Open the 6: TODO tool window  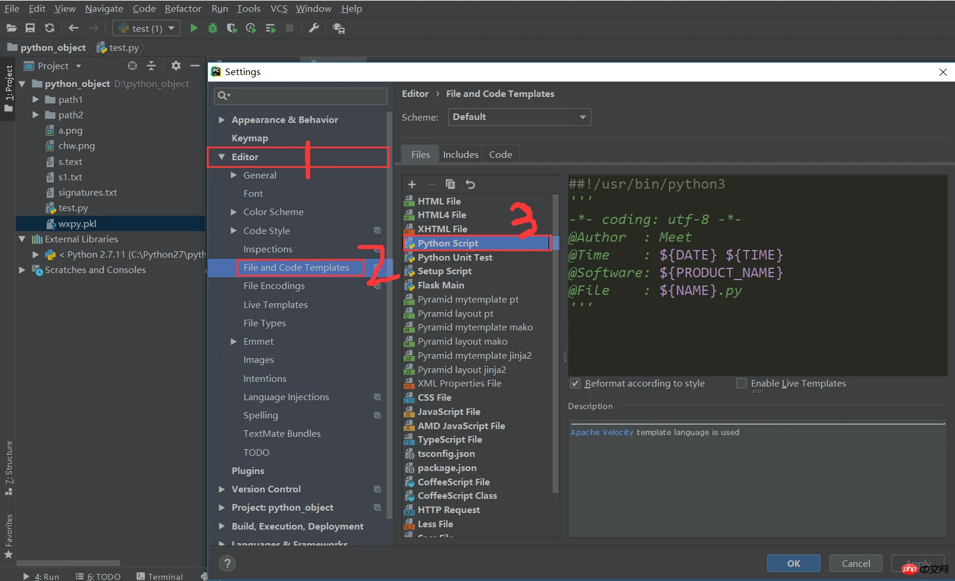point(98,576)
